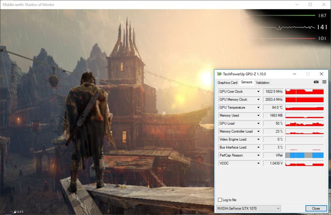Open the NVIDIA GeForce GTX 1070 selector

(x=248, y=208)
